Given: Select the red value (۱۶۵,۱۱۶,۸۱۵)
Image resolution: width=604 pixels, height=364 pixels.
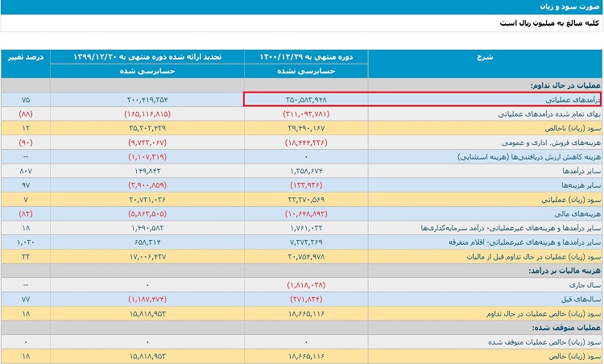Looking at the screenshot, I should tap(147, 114).
